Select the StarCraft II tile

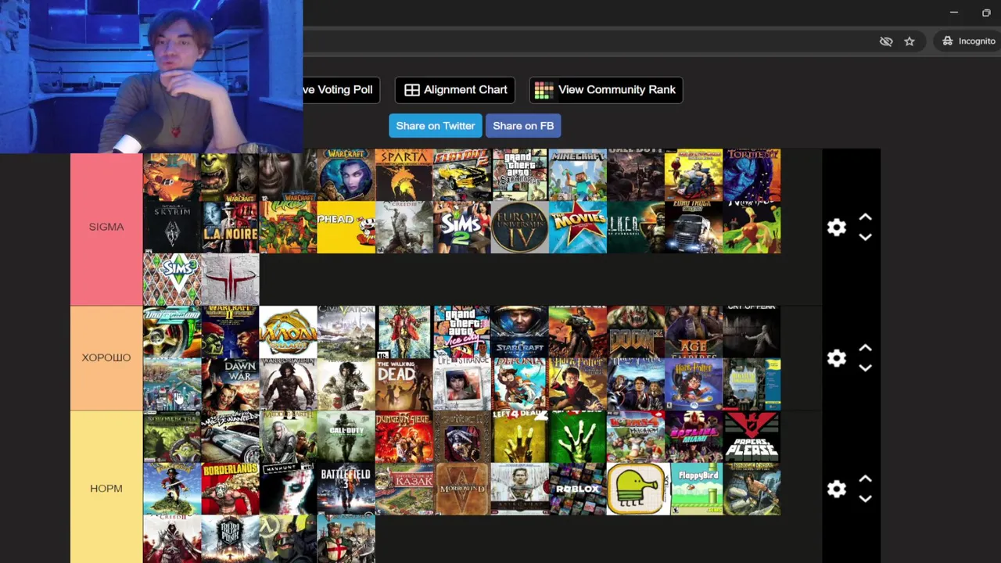519,332
